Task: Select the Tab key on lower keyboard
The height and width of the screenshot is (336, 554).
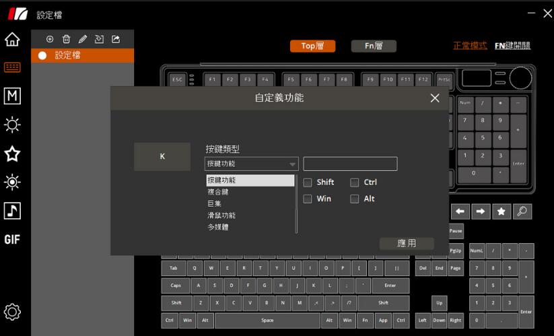Action: click(x=174, y=268)
